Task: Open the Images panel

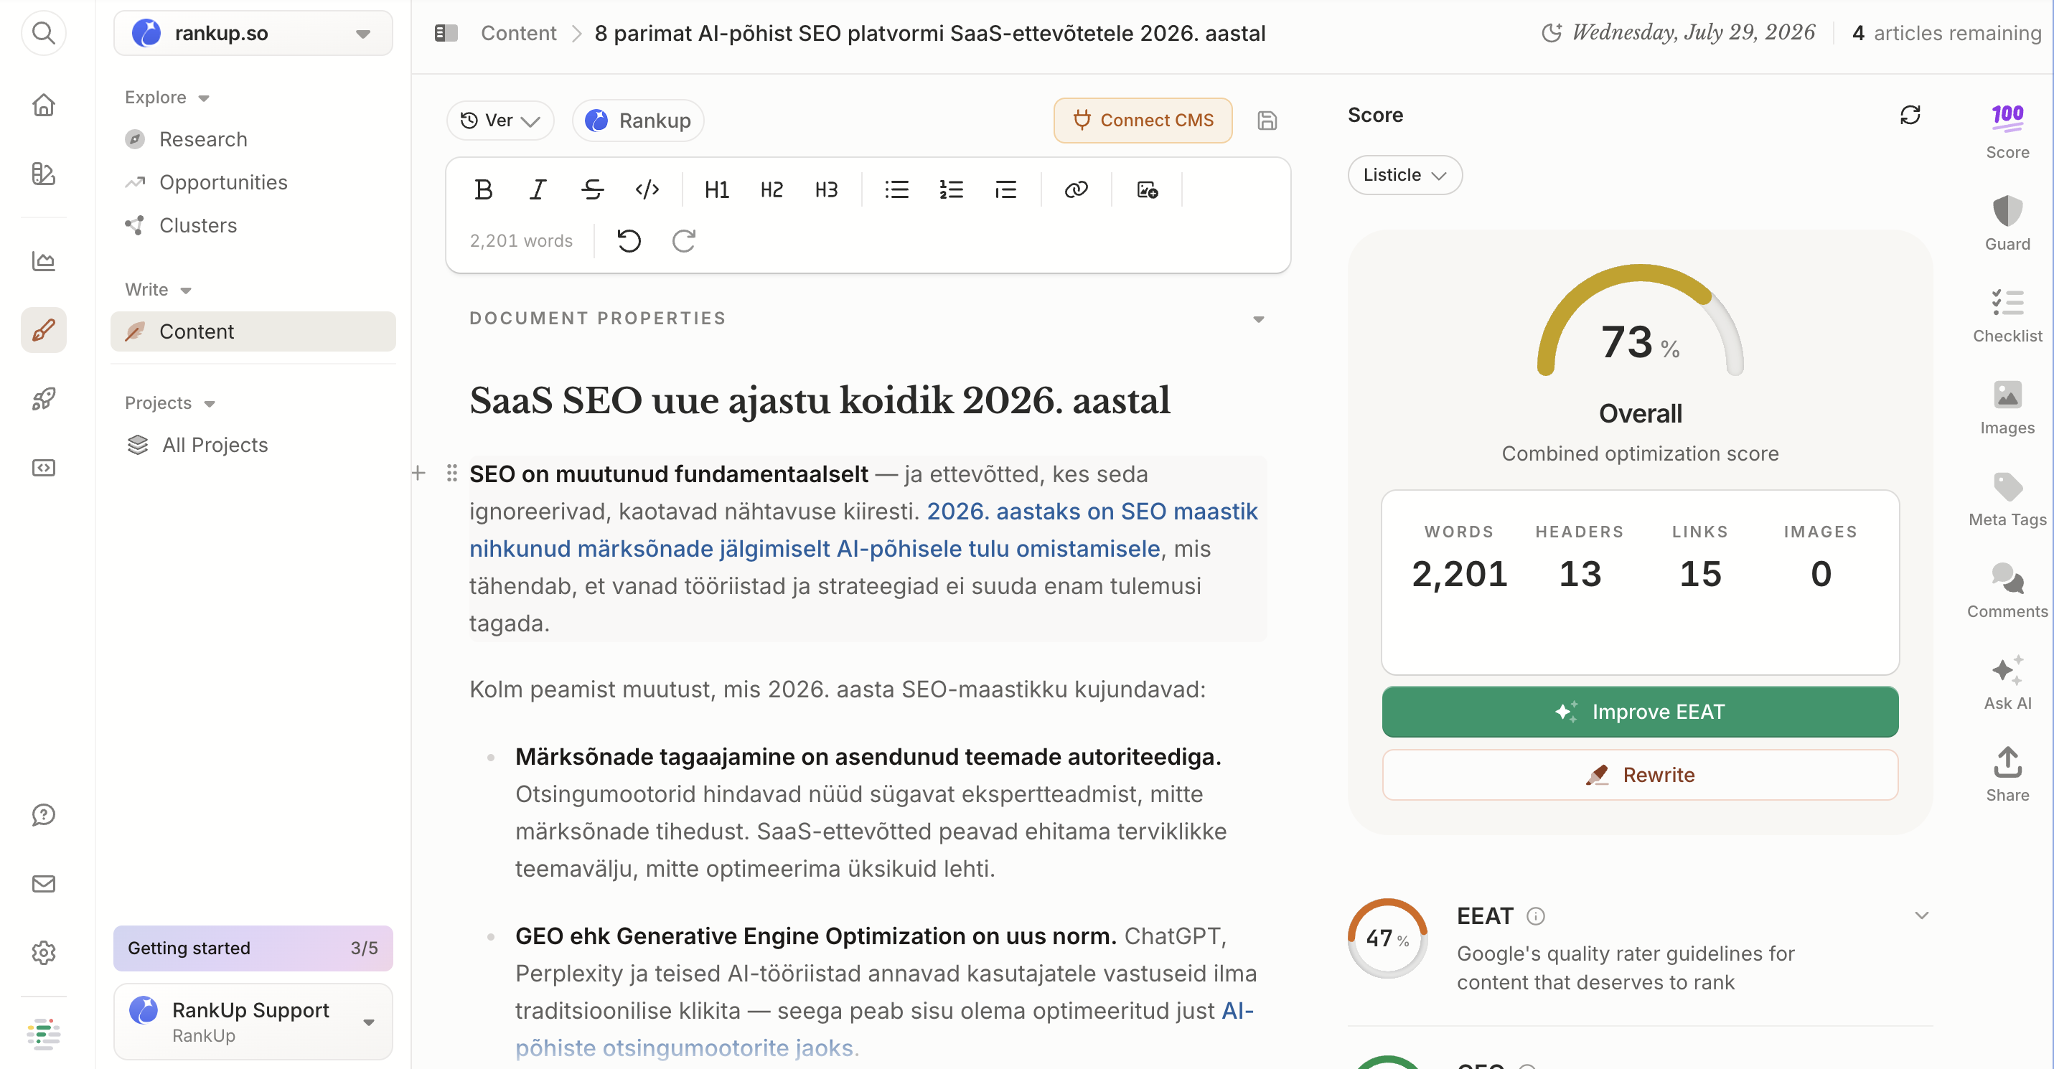Action: pyautogui.click(x=2007, y=408)
